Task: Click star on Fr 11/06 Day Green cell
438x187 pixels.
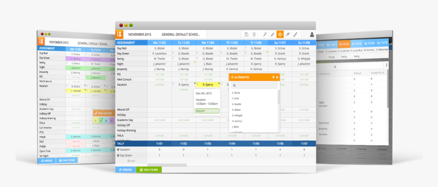Action: pos(245,52)
